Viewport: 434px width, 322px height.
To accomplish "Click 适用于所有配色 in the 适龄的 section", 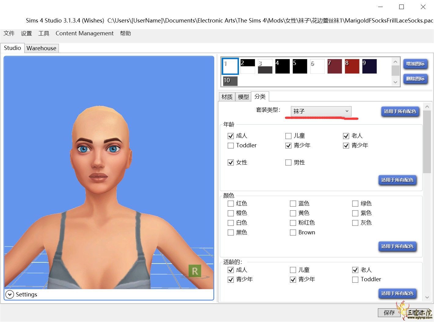I will (397, 293).
